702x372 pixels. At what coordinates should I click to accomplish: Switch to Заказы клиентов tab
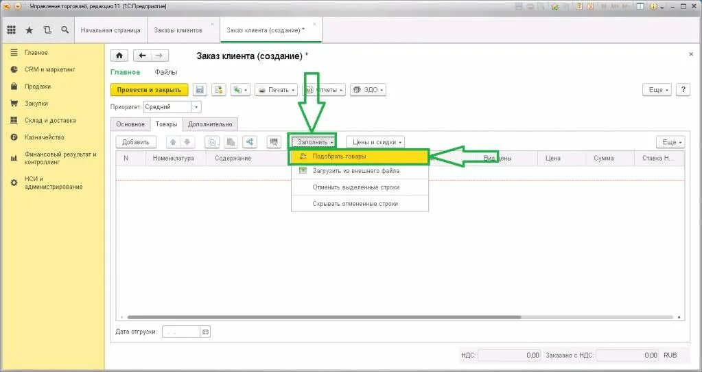point(178,30)
